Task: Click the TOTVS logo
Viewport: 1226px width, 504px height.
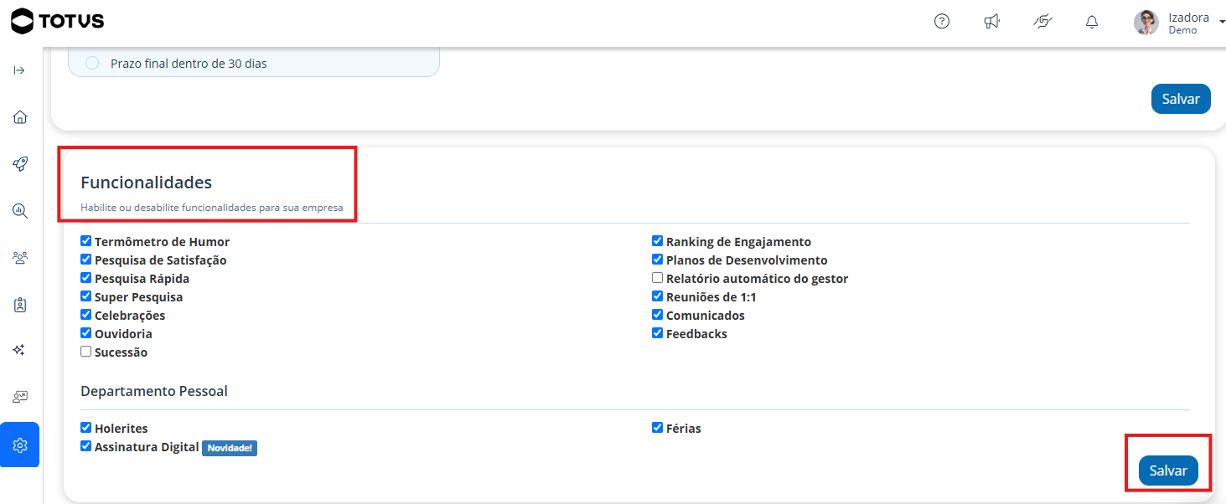Action: tap(58, 21)
